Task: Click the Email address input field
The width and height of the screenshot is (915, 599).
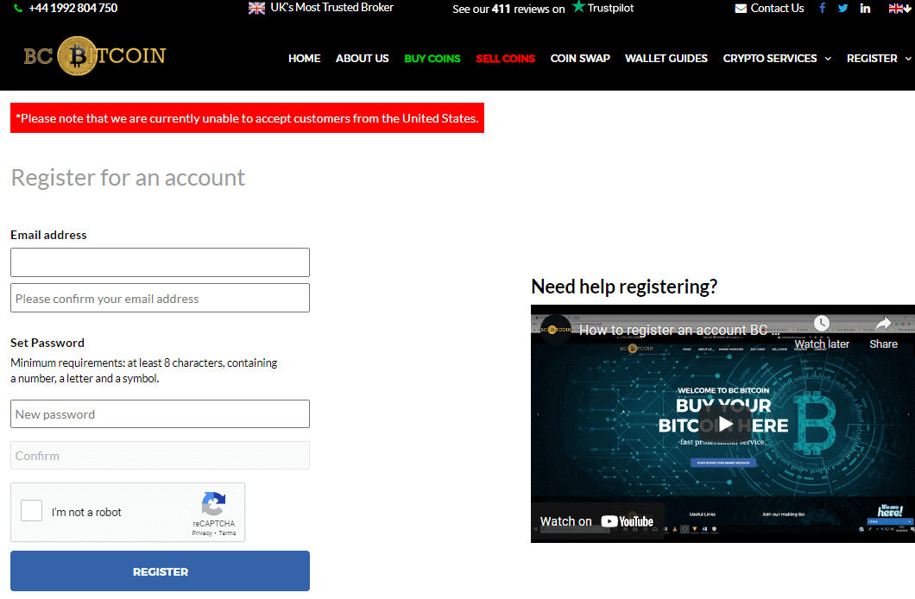Action: tap(160, 262)
